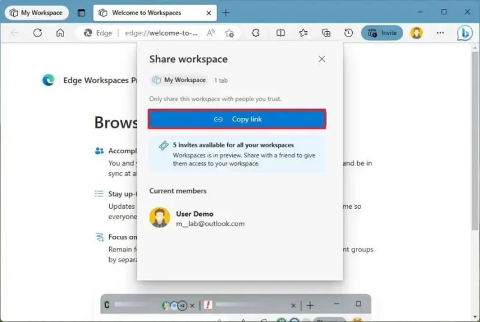Click the Copy link button
The width and height of the screenshot is (480, 322).
click(237, 119)
